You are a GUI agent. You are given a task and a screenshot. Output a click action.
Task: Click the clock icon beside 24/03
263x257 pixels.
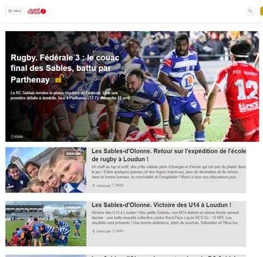point(113,231)
